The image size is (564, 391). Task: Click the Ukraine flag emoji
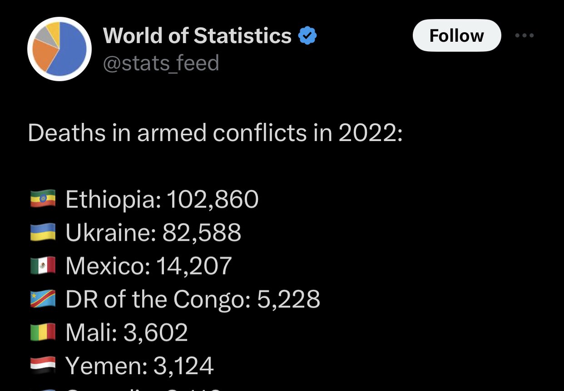(x=43, y=232)
